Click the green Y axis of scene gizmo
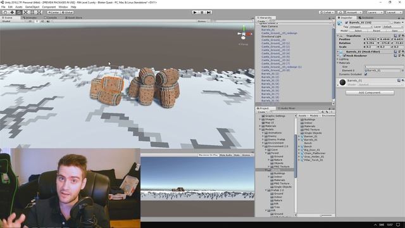 tap(244, 28)
